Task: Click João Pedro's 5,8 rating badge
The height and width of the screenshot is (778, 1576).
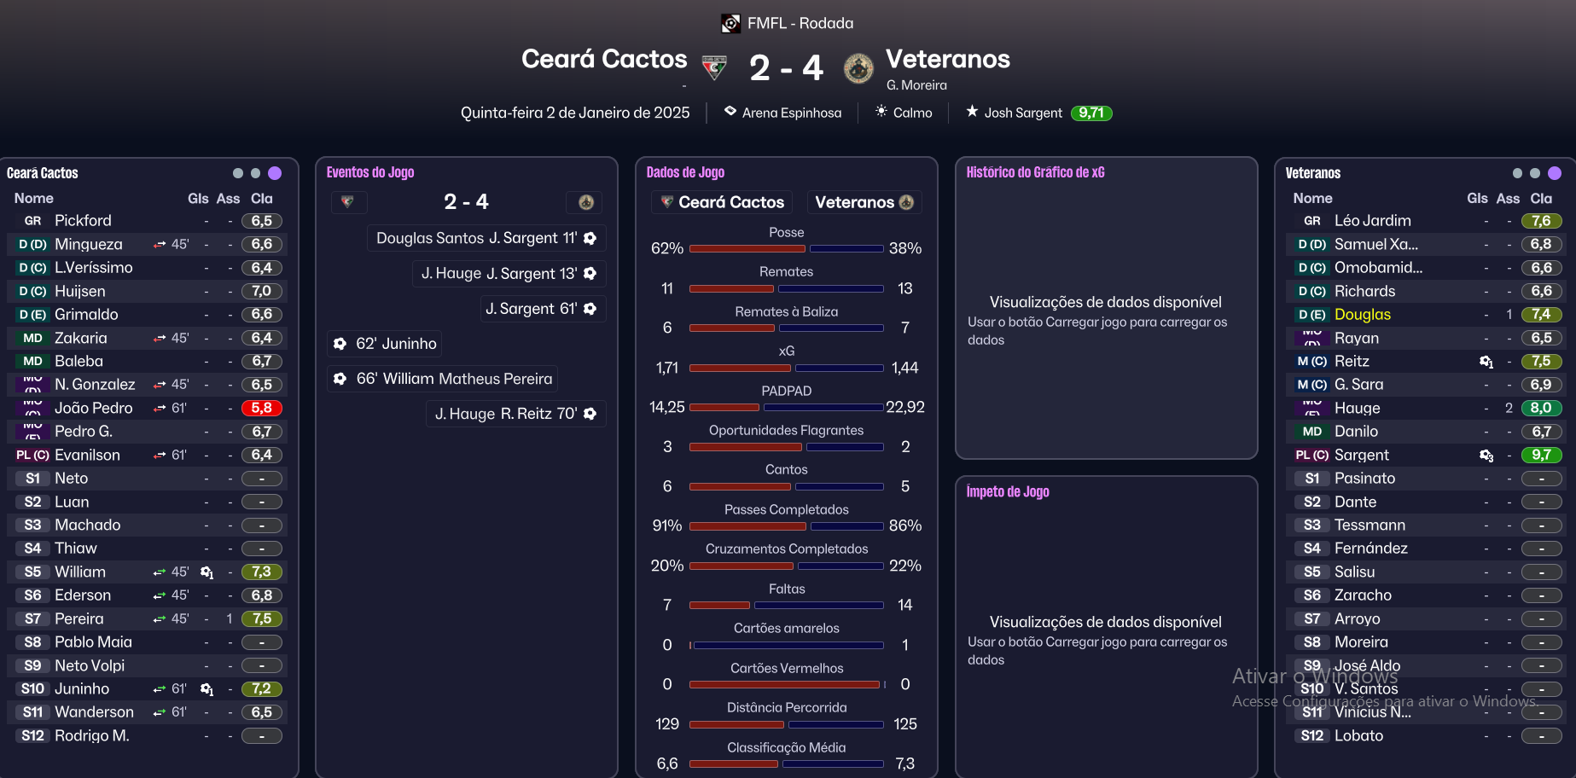Action: pos(261,409)
